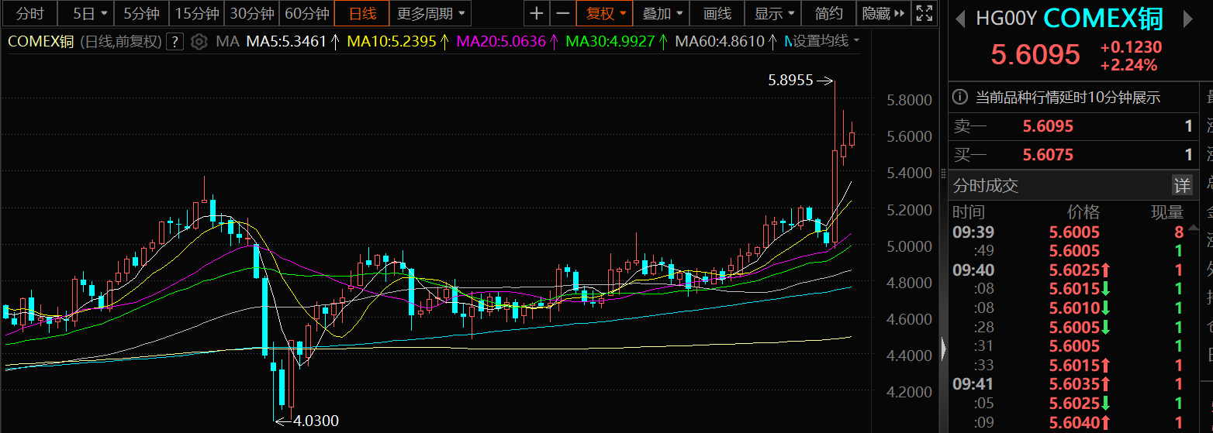This screenshot has width=1213, height=433.
Task: Open the 设置均线 dropdown
Action: point(825,42)
